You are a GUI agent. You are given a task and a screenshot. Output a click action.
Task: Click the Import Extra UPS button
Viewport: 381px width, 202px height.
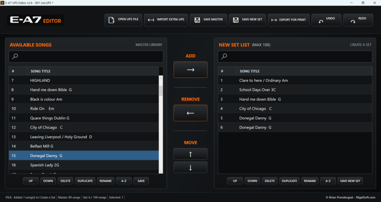166,20
